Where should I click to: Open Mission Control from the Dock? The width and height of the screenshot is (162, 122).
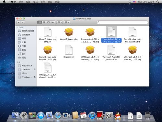[32, 115]
